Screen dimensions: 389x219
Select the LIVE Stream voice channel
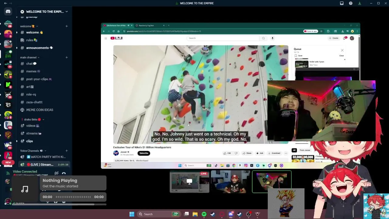(x=44, y=165)
